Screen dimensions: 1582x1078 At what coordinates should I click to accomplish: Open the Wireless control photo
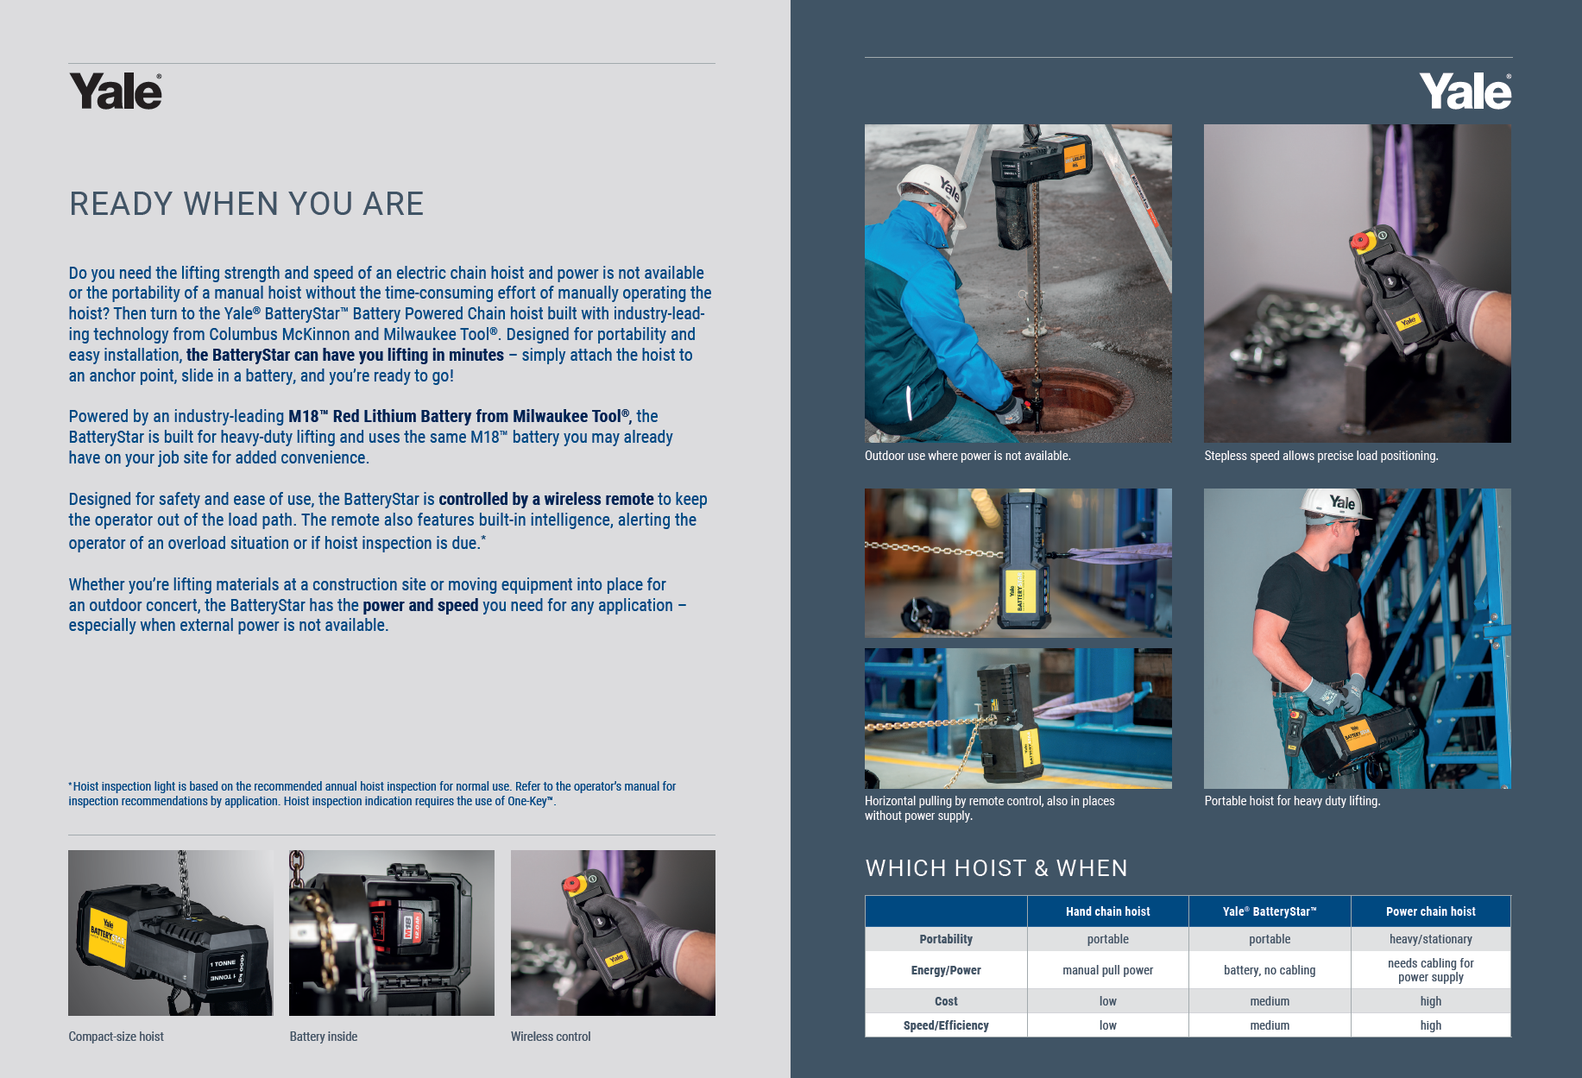tap(613, 933)
